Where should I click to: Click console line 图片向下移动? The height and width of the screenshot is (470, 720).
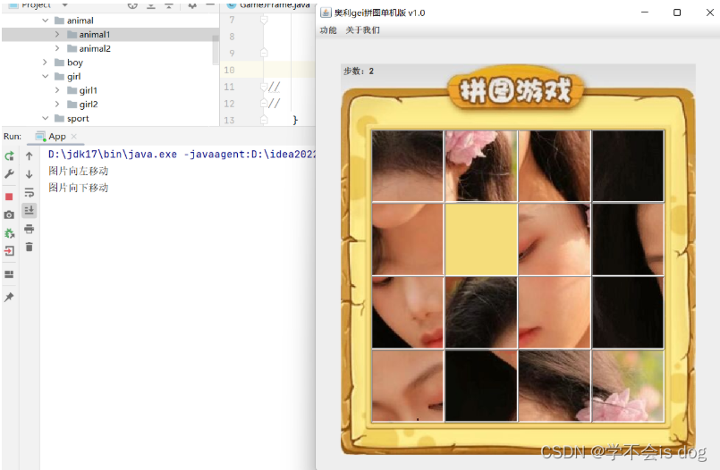coord(79,188)
